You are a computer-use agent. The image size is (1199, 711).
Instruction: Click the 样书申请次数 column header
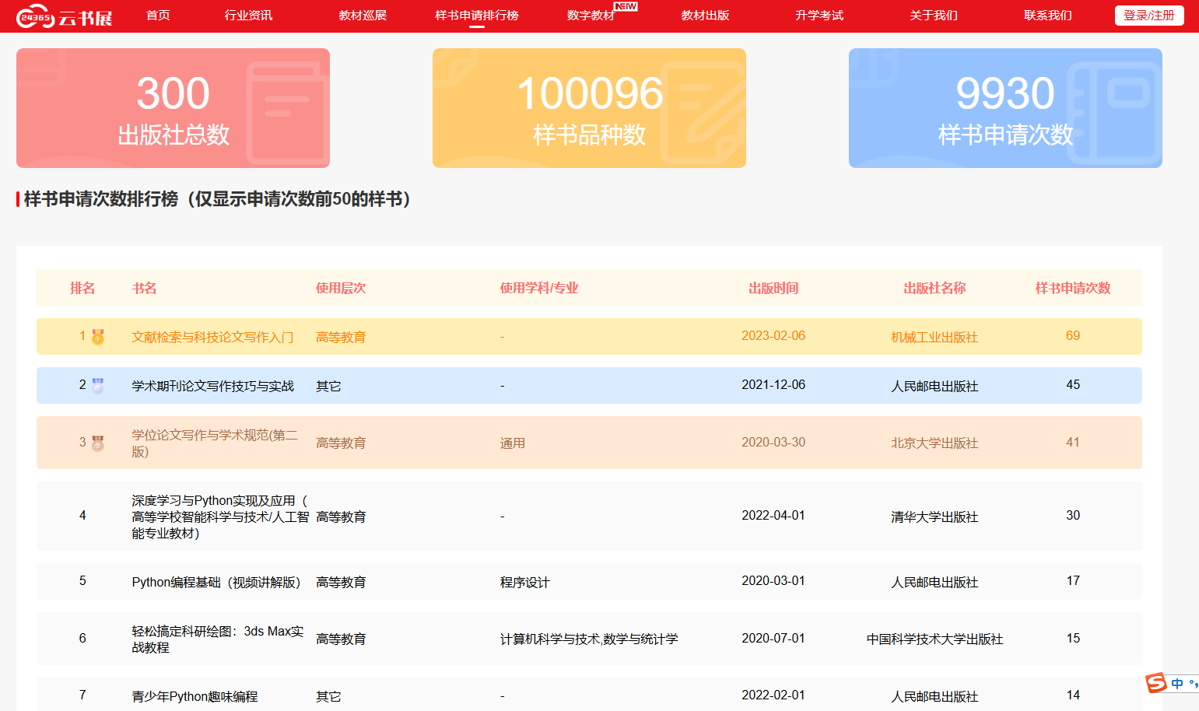tap(1072, 289)
